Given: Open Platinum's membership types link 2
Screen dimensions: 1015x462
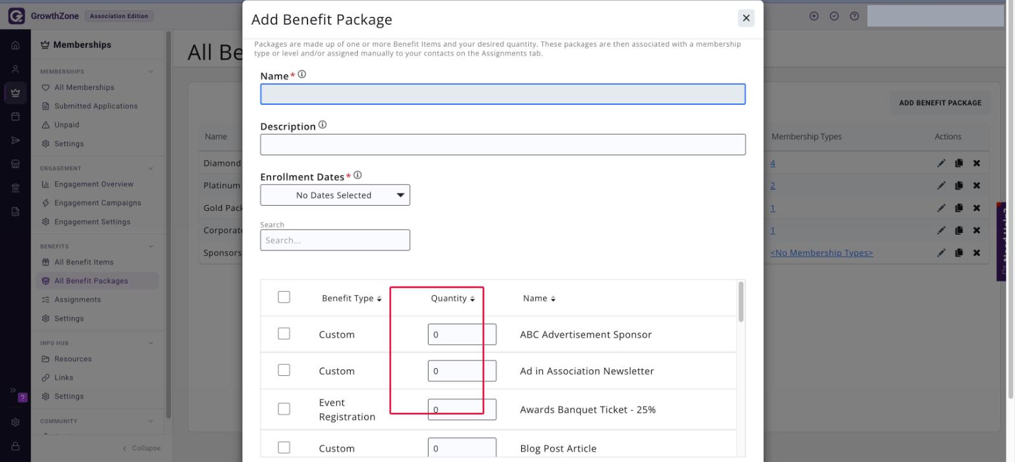Looking at the screenshot, I should point(773,186).
